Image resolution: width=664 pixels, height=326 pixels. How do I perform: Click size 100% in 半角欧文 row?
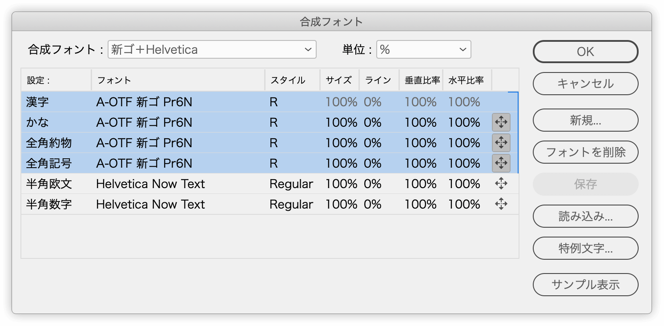(x=341, y=184)
